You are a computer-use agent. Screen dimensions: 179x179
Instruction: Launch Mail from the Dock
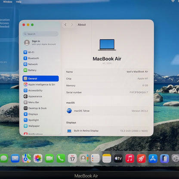click(x=15, y=158)
